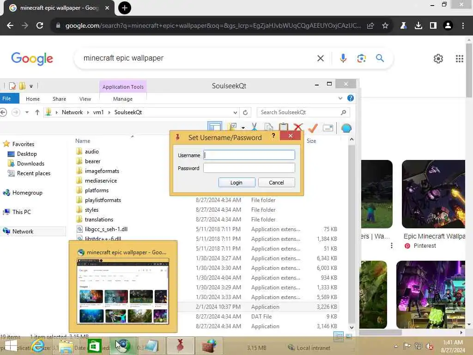
Task: Click the Login button in the dialog
Action: pos(236,182)
